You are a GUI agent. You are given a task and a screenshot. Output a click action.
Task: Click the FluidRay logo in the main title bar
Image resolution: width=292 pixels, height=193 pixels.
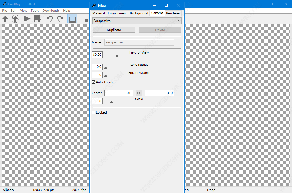[5, 4]
